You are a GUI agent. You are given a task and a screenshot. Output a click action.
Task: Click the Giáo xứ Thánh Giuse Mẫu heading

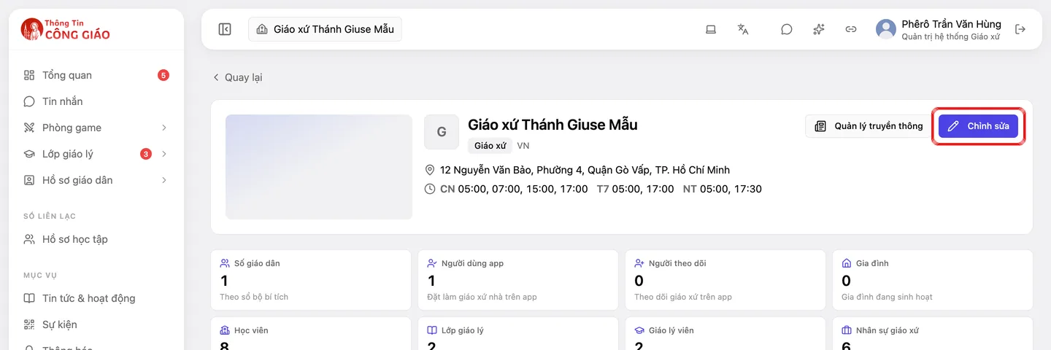point(553,125)
